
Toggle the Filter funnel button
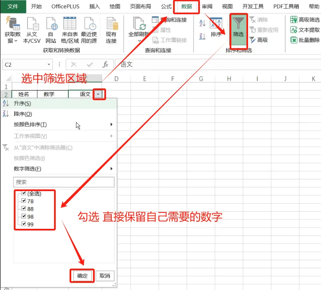click(x=238, y=30)
